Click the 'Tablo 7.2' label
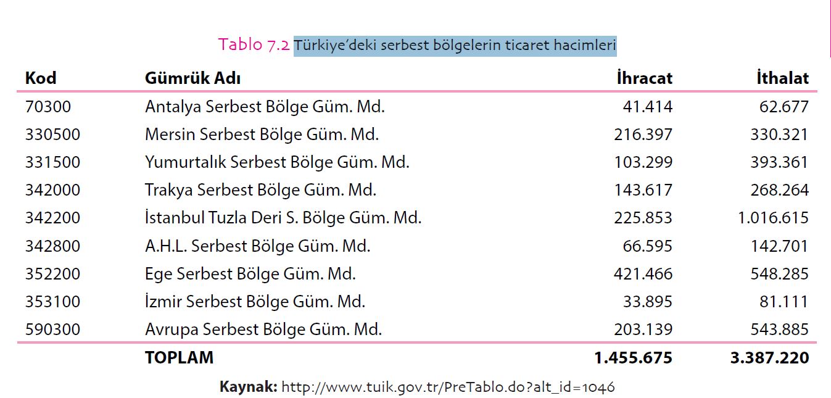The image size is (831, 398). (254, 45)
